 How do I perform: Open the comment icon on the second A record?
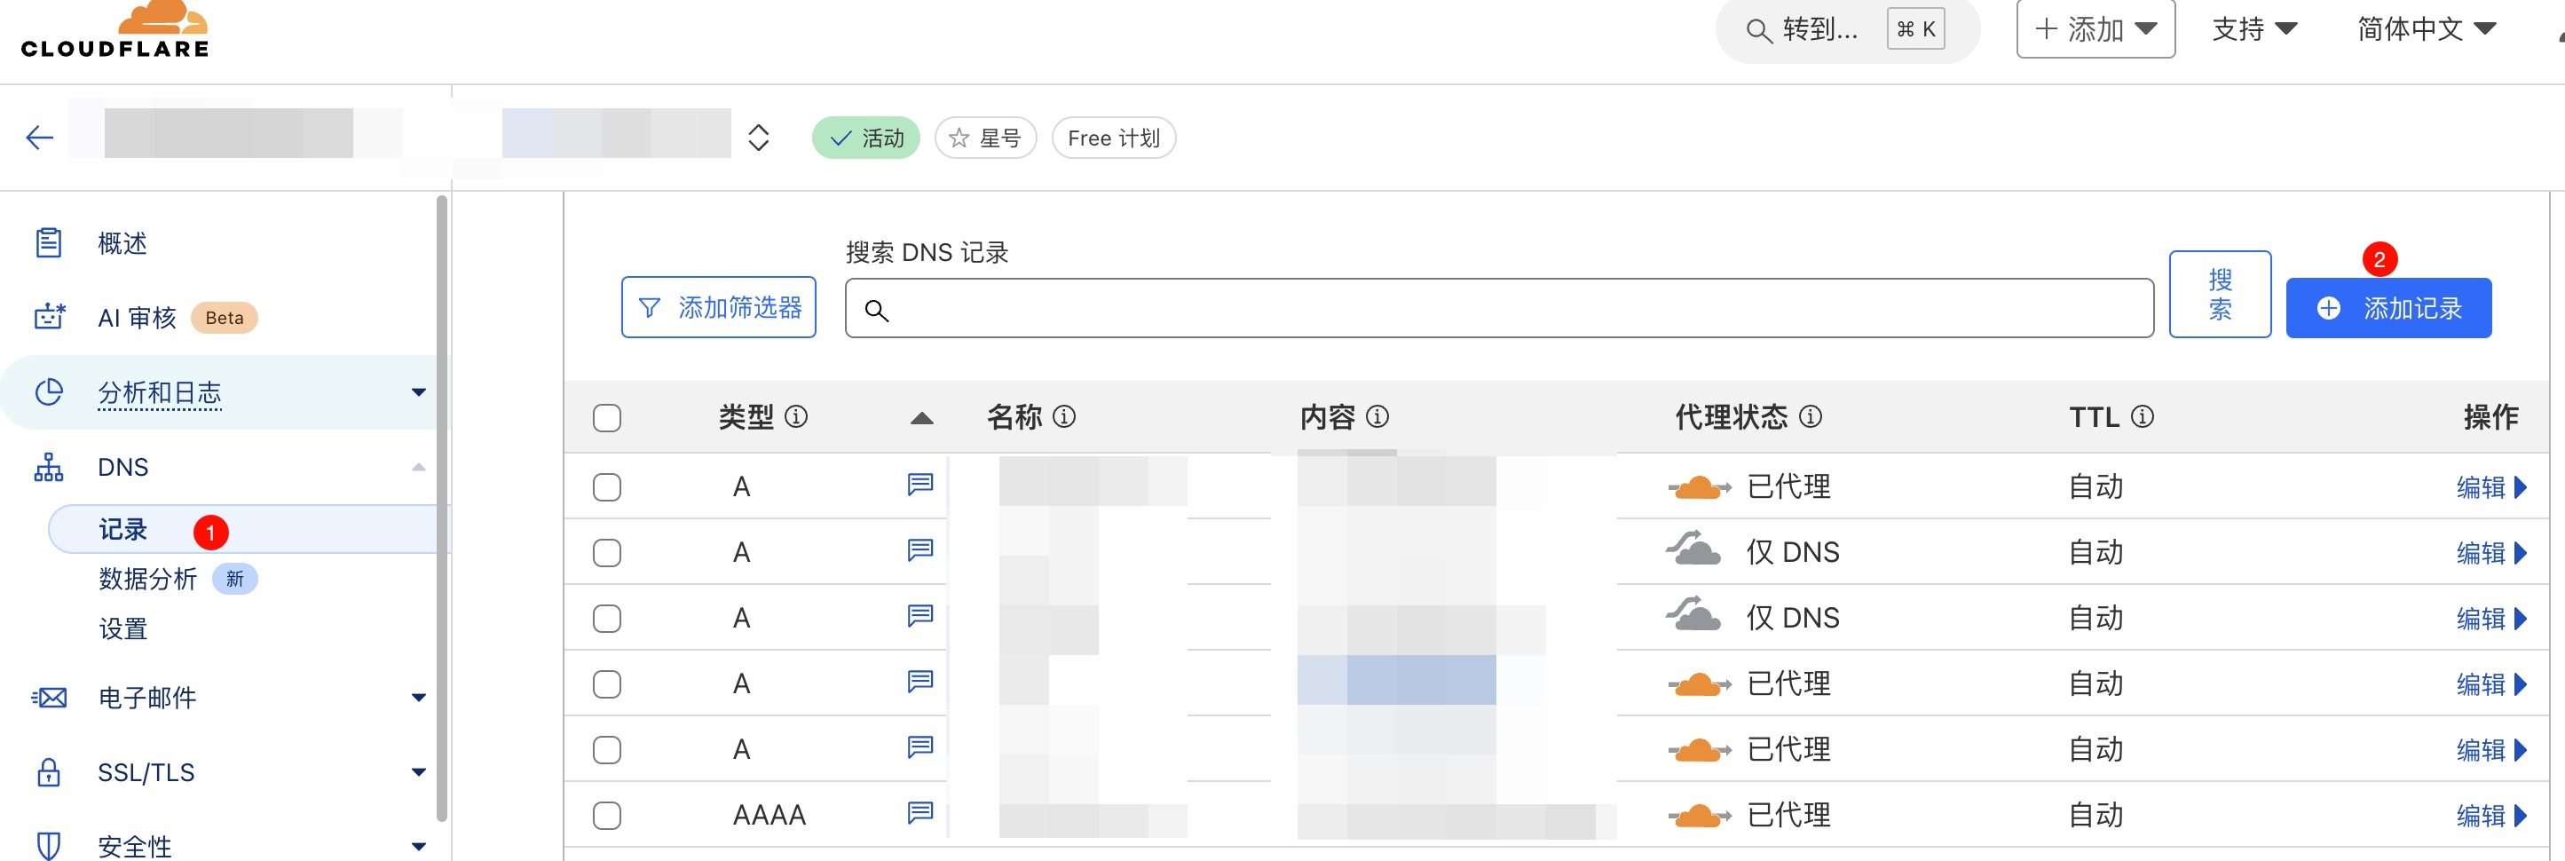(x=920, y=550)
